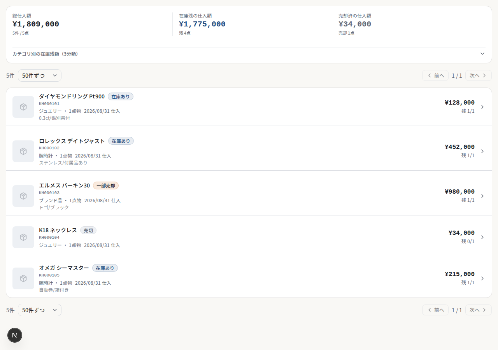This screenshot has height=350, width=498.
Task: Click the 残 0/1 stock count
Action: [468, 241]
